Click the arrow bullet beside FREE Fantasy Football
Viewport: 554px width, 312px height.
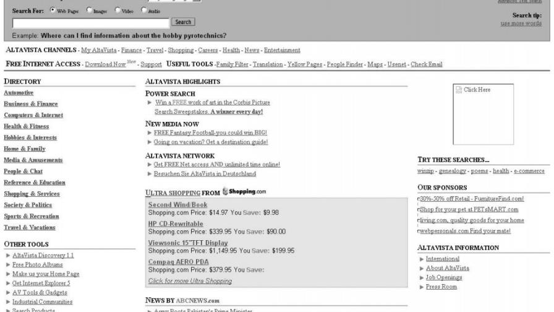(x=150, y=133)
